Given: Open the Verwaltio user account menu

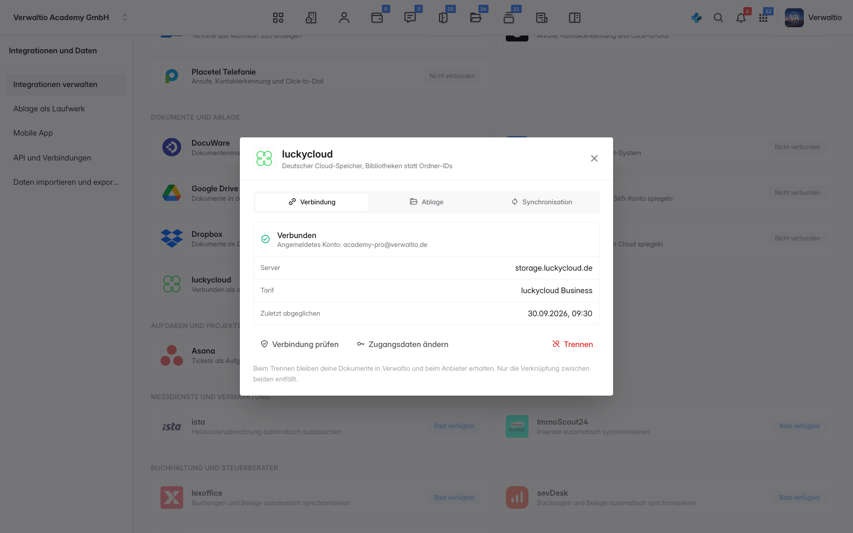Looking at the screenshot, I should 813,18.
